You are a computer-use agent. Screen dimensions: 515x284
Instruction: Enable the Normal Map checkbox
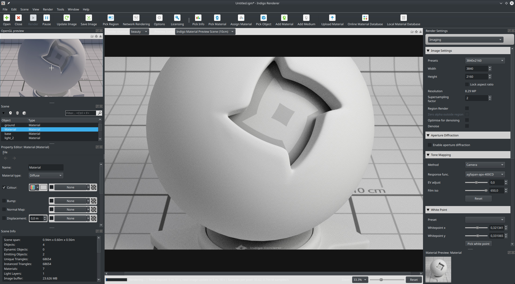click(4, 210)
